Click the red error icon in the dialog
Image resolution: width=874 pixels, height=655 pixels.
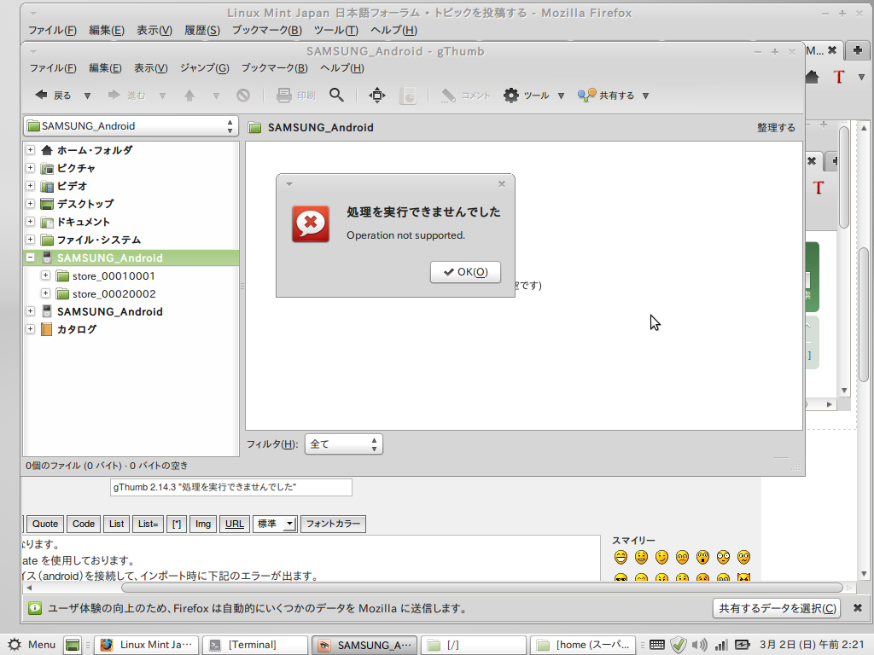tap(311, 224)
